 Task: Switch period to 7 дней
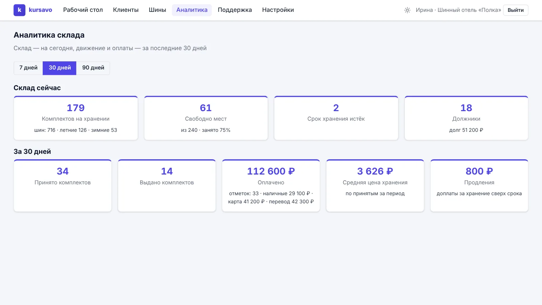[28, 68]
